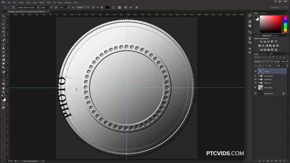The image size is (290, 163).
Task: Expand the Inner Group folder
Action: click(259, 76)
